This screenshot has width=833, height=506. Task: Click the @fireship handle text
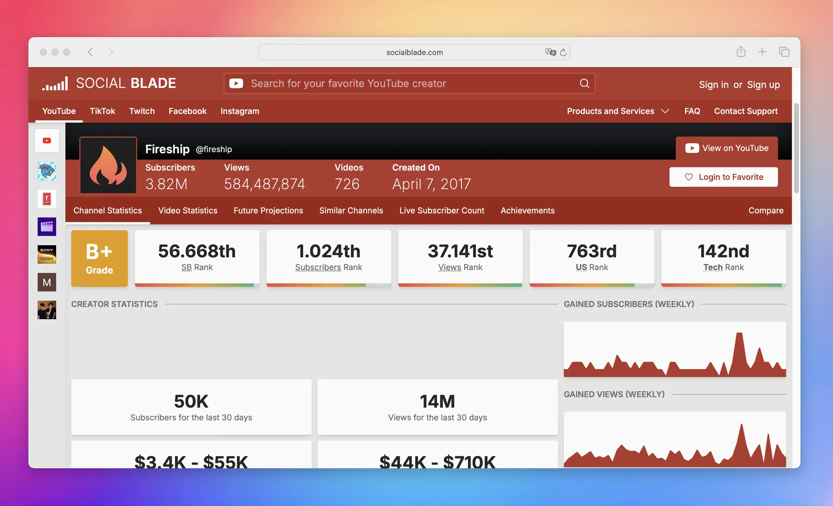coord(214,149)
